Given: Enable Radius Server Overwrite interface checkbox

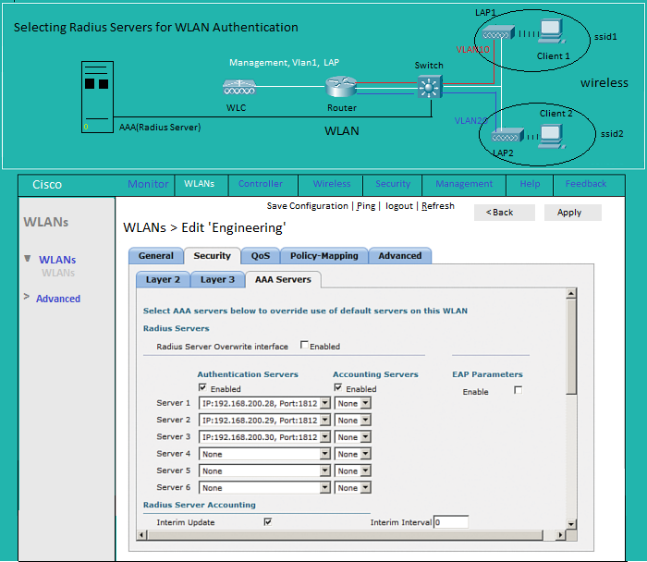Looking at the screenshot, I should 304,346.
